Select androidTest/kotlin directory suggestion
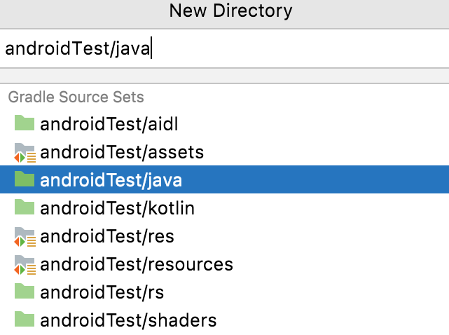449x335 pixels. (x=117, y=208)
